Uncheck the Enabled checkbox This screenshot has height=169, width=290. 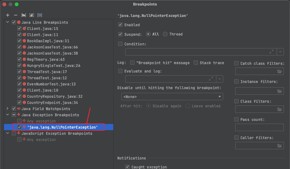[120, 25]
